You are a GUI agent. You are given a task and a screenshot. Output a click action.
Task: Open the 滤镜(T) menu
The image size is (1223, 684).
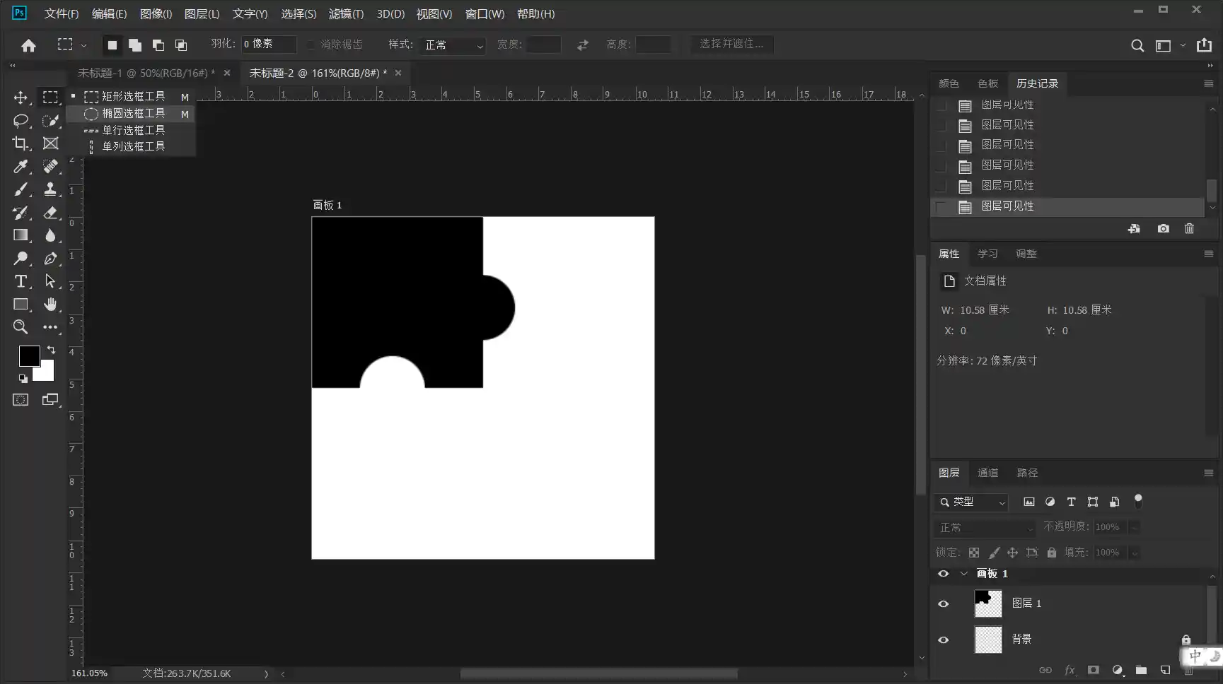[x=346, y=14]
